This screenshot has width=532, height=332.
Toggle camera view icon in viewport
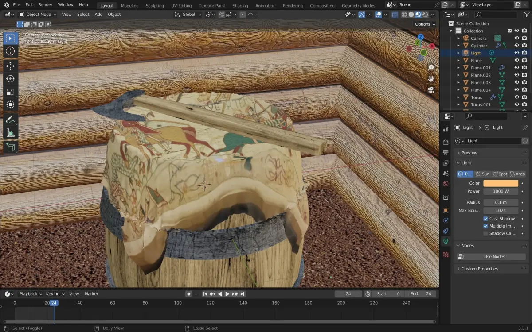click(x=430, y=90)
